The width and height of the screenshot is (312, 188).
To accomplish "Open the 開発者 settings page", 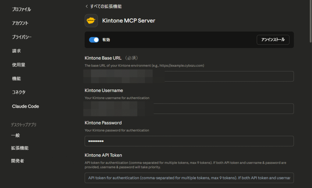I will coord(18,161).
